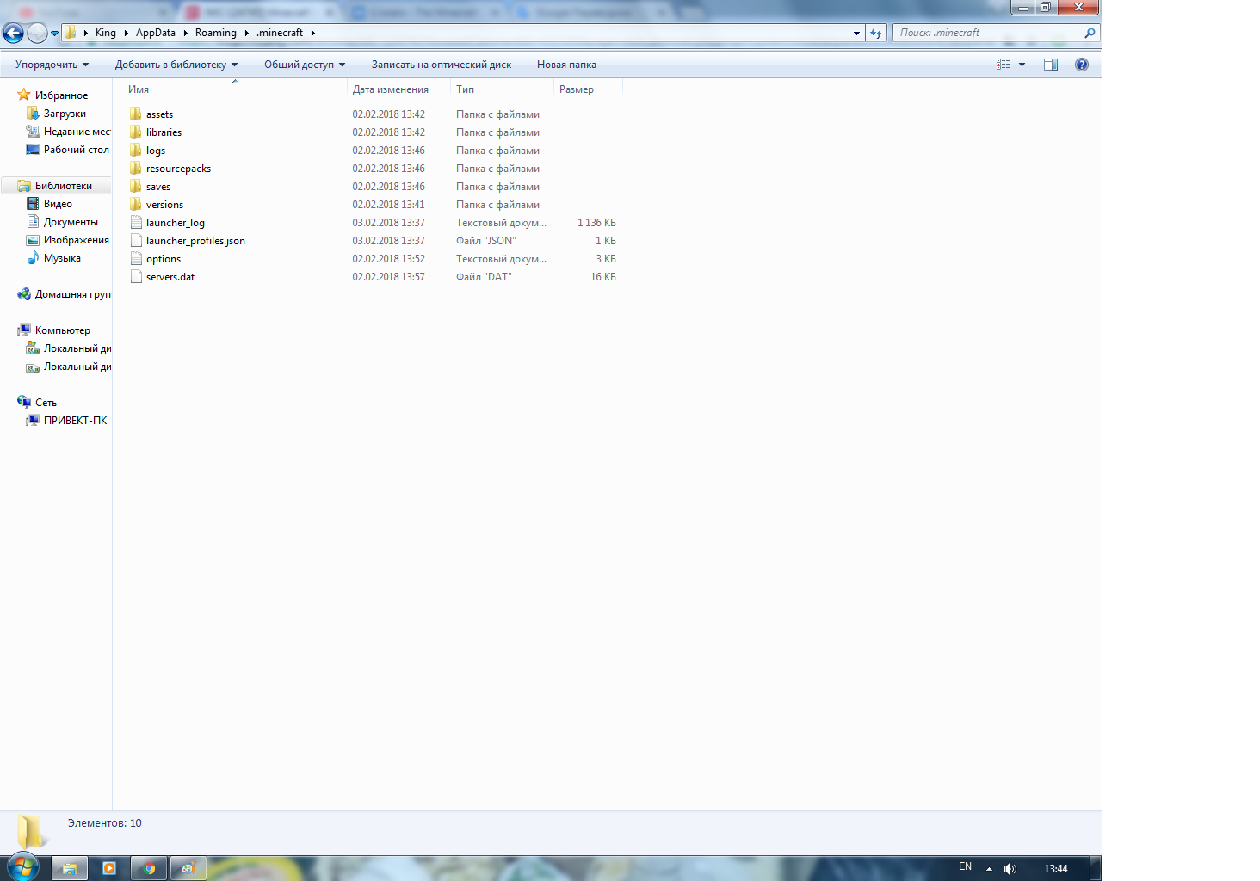This screenshot has height=881, width=1260.
Task: Select King in the breadcrumb path
Action: 106,33
